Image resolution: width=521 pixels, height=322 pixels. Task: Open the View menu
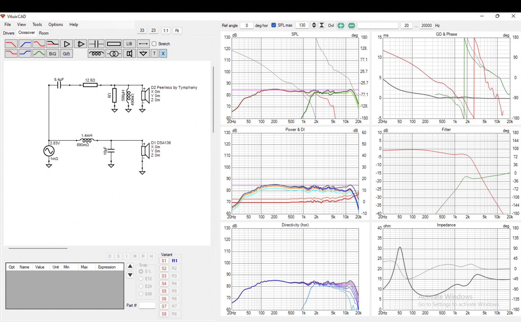[21, 24]
